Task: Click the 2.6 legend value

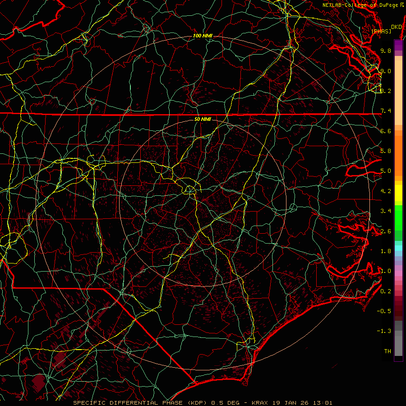Action: (x=386, y=231)
